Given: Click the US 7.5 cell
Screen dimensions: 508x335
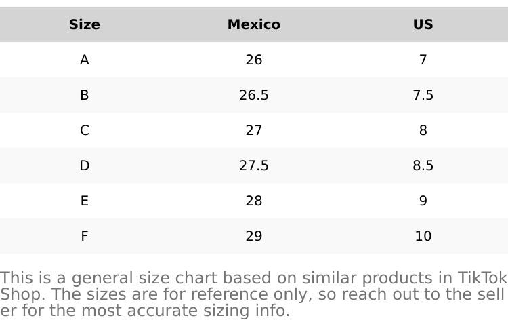Looking at the screenshot, I should pyautogui.click(x=423, y=96).
